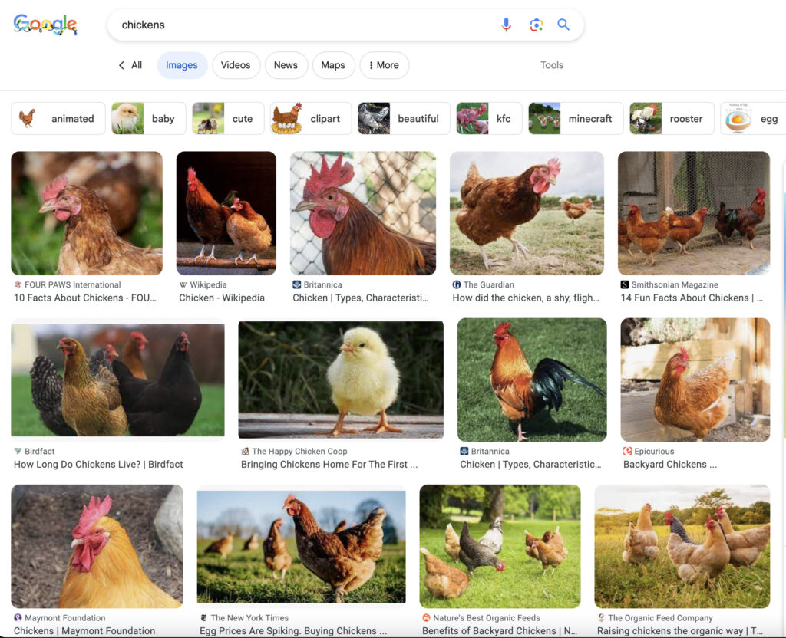This screenshot has width=786, height=638.
Task: Select the clipart filter chip
Action: click(311, 119)
